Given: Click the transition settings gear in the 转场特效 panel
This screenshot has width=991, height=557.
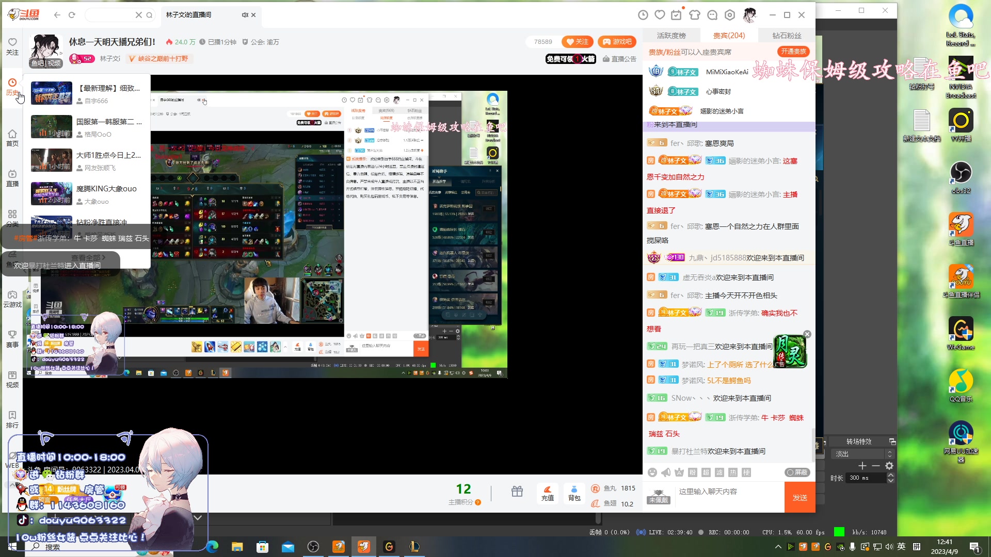Looking at the screenshot, I should 889,466.
